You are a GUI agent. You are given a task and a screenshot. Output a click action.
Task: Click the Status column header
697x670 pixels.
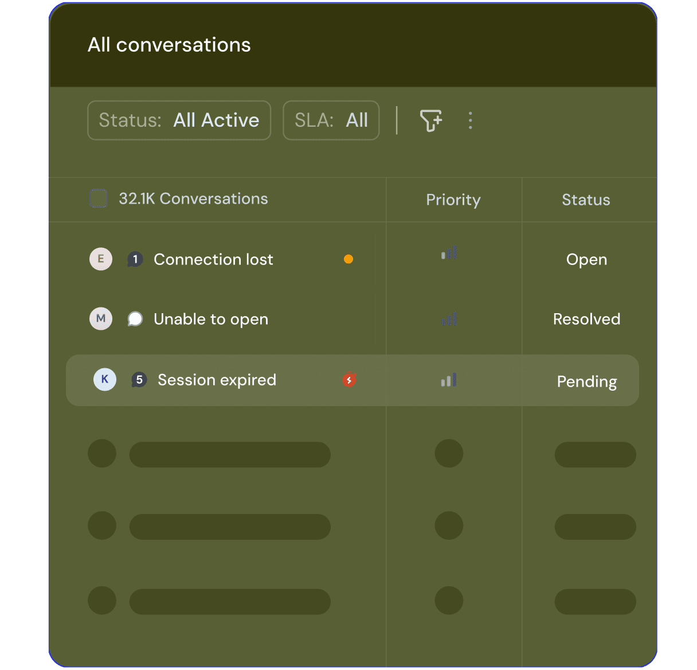click(586, 200)
